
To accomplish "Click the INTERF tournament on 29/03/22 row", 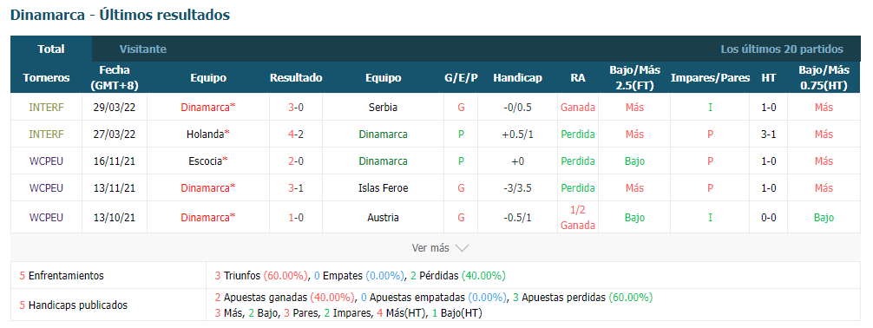I will [46, 108].
